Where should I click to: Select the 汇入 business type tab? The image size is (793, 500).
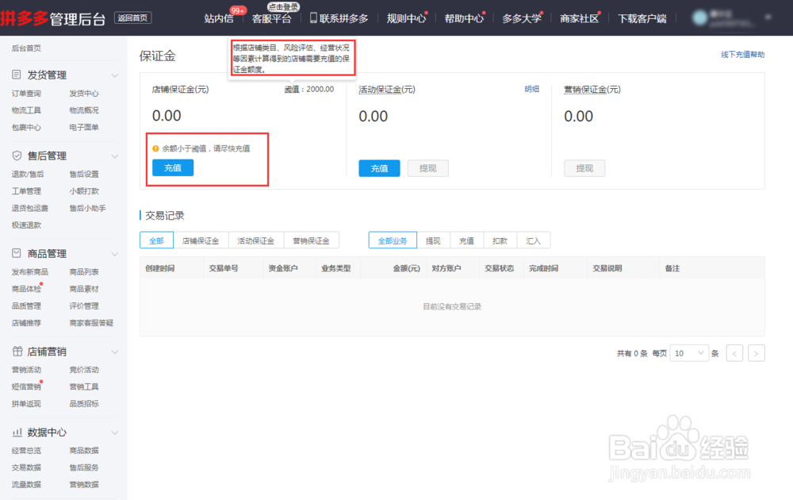click(x=533, y=240)
